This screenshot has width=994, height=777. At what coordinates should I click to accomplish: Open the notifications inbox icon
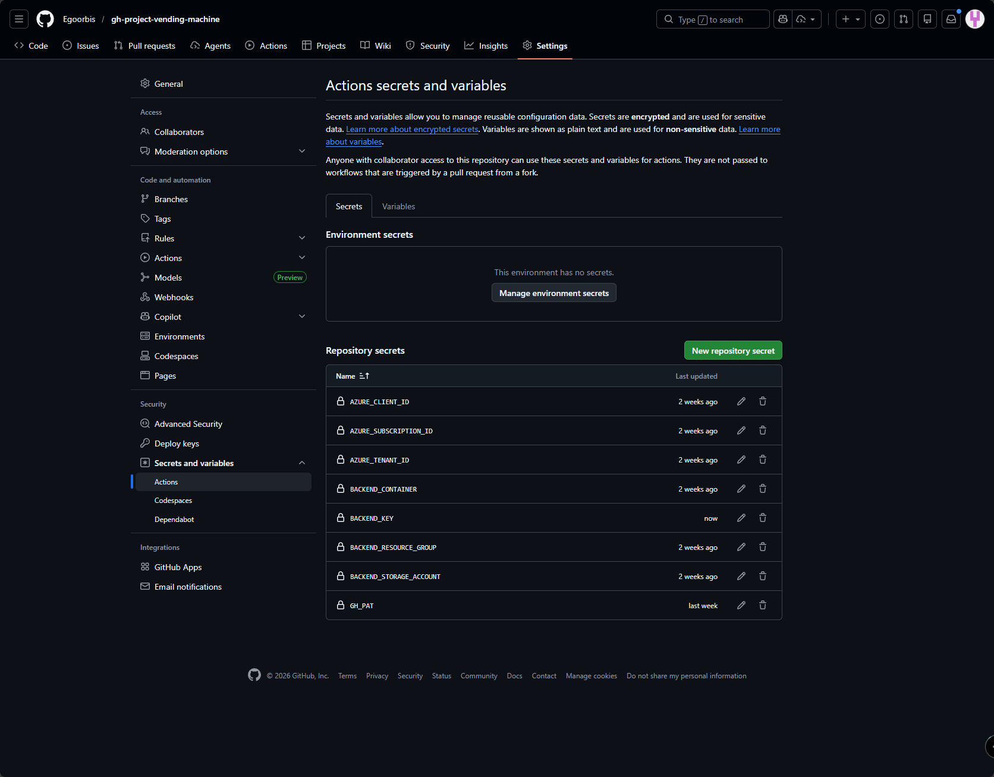pos(951,19)
